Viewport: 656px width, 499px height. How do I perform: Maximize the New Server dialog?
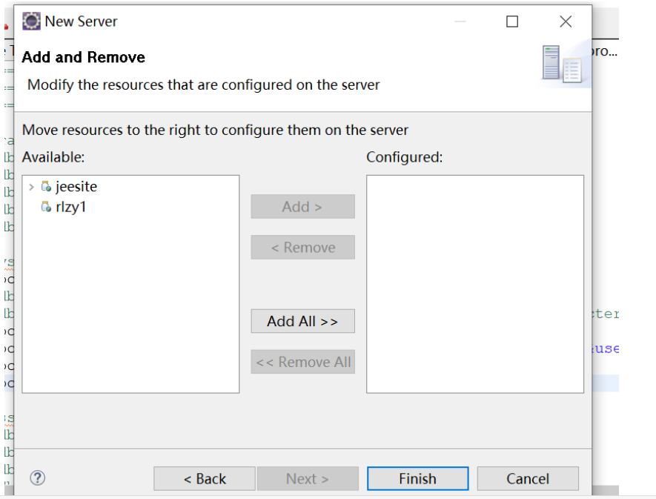[512, 22]
